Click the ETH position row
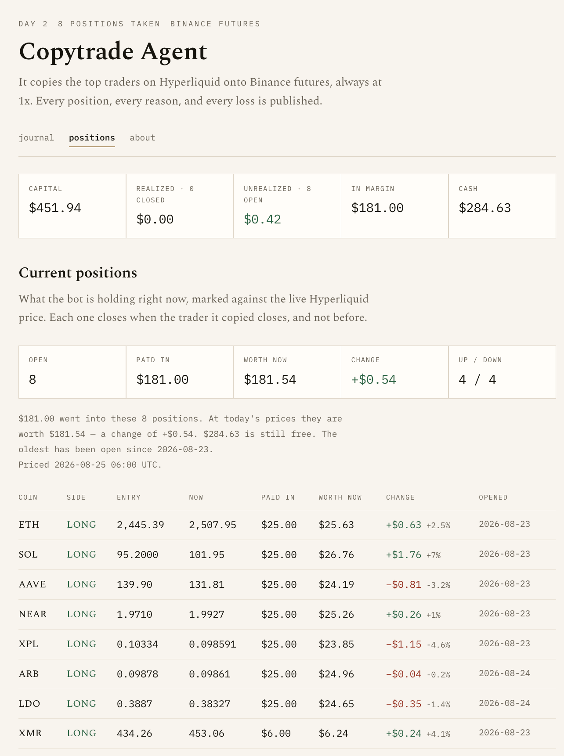Viewport: 564px width, 756px height. [287, 525]
